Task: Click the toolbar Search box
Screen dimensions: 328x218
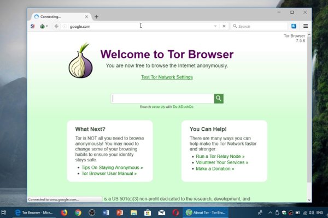Action: tap(260, 26)
